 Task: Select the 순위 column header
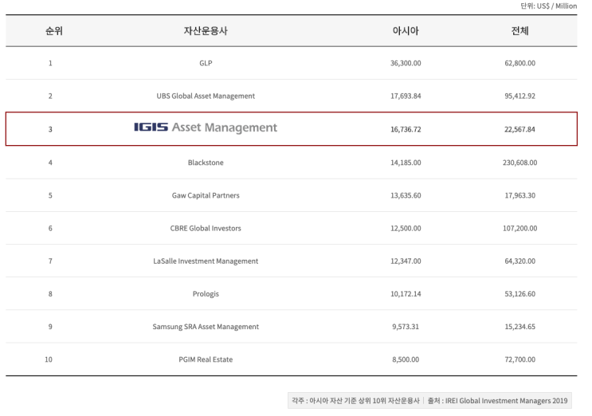[x=54, y=31]
